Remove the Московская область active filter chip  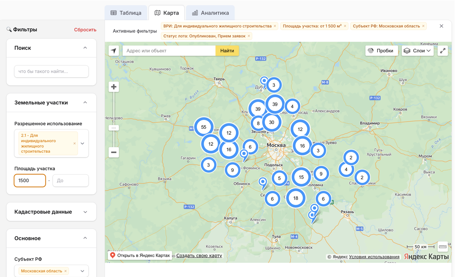[x=424, y=26]
